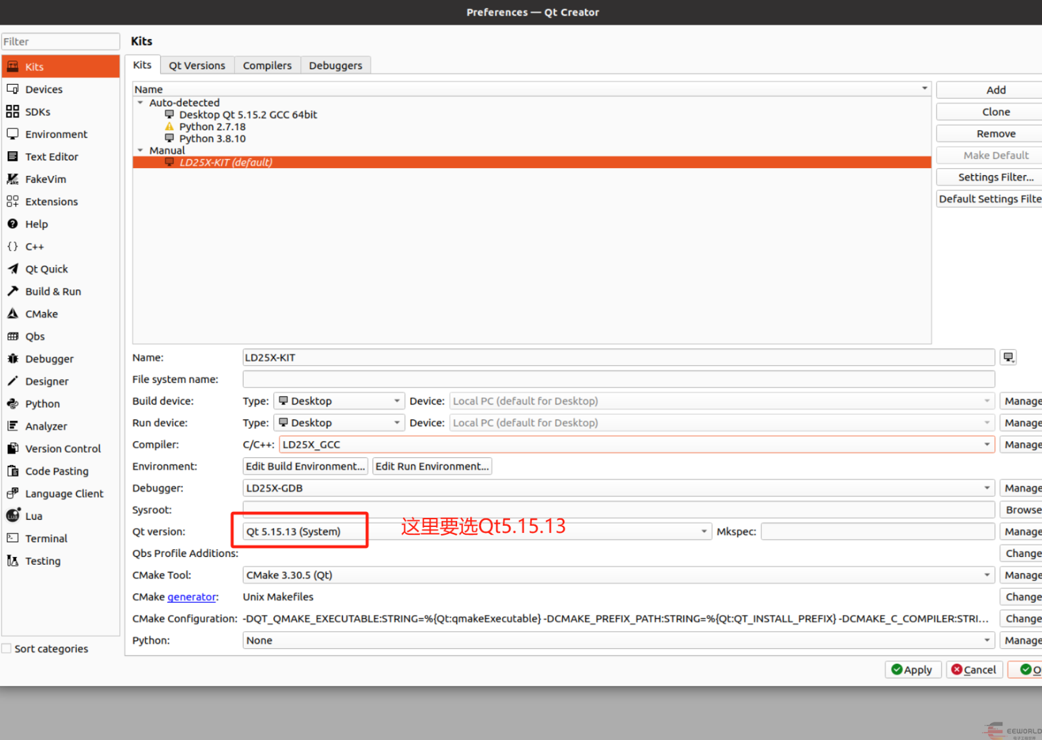The width and height of the screenshot is (1042, 740).
Task: Switch to the Debuggers tab
Action: click(x=335, y=66)
